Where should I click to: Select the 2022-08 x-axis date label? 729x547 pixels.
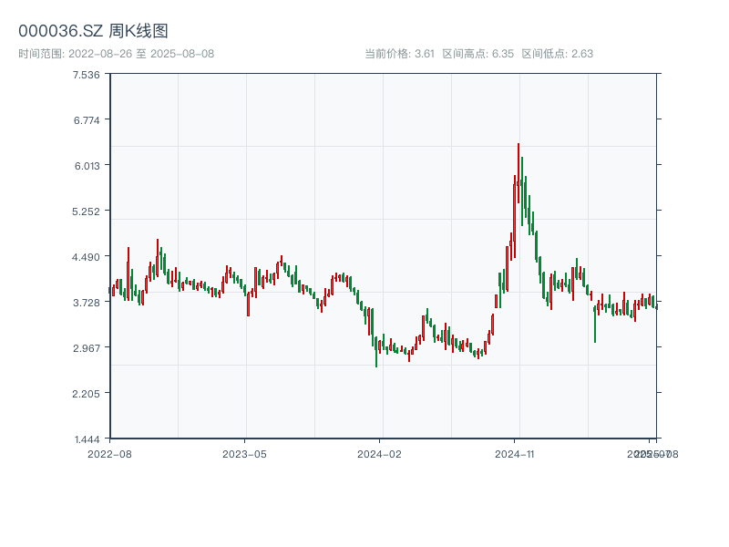point(109,453)
